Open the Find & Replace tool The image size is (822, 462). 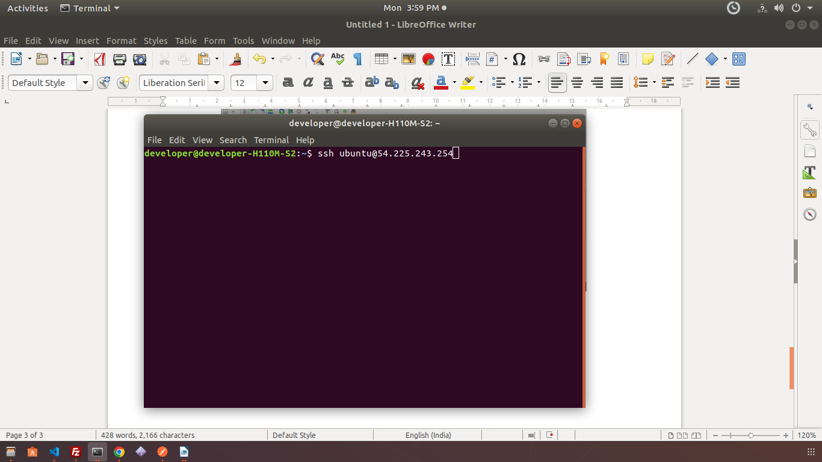click(317, 59)
